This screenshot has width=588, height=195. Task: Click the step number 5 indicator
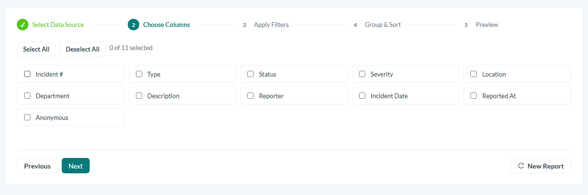point(466,25)
